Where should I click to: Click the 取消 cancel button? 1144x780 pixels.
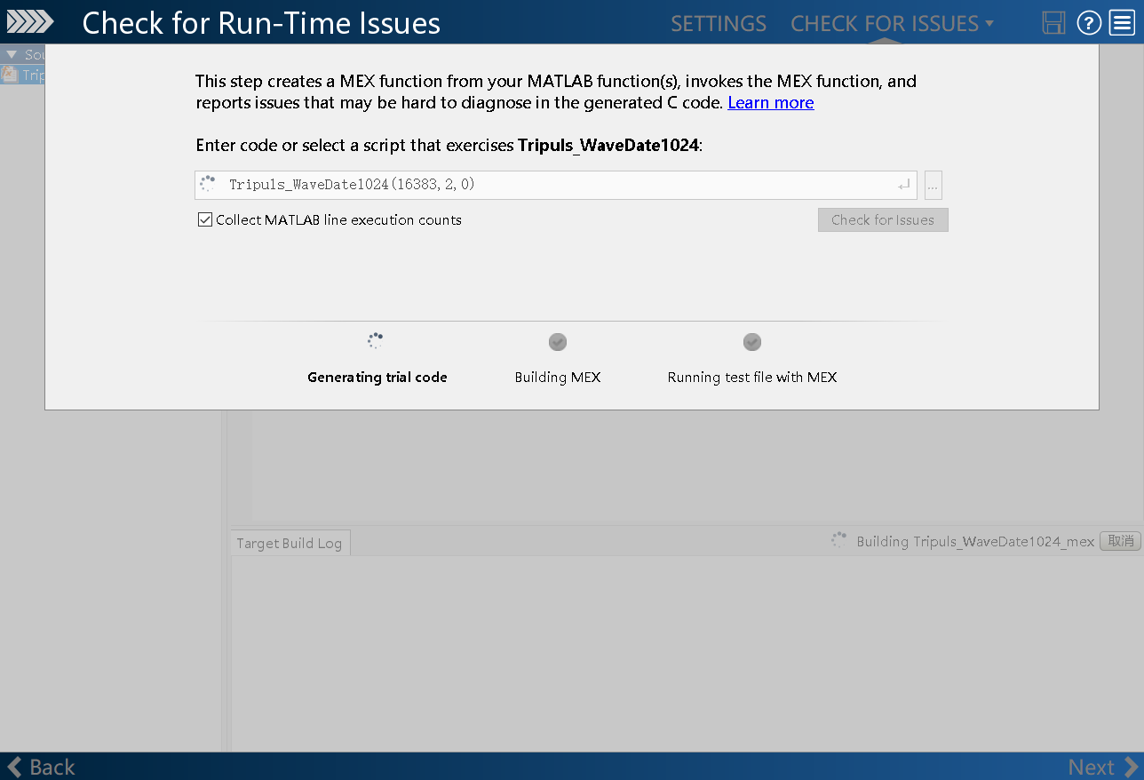pyautogui.click(x=1120, y=541)
